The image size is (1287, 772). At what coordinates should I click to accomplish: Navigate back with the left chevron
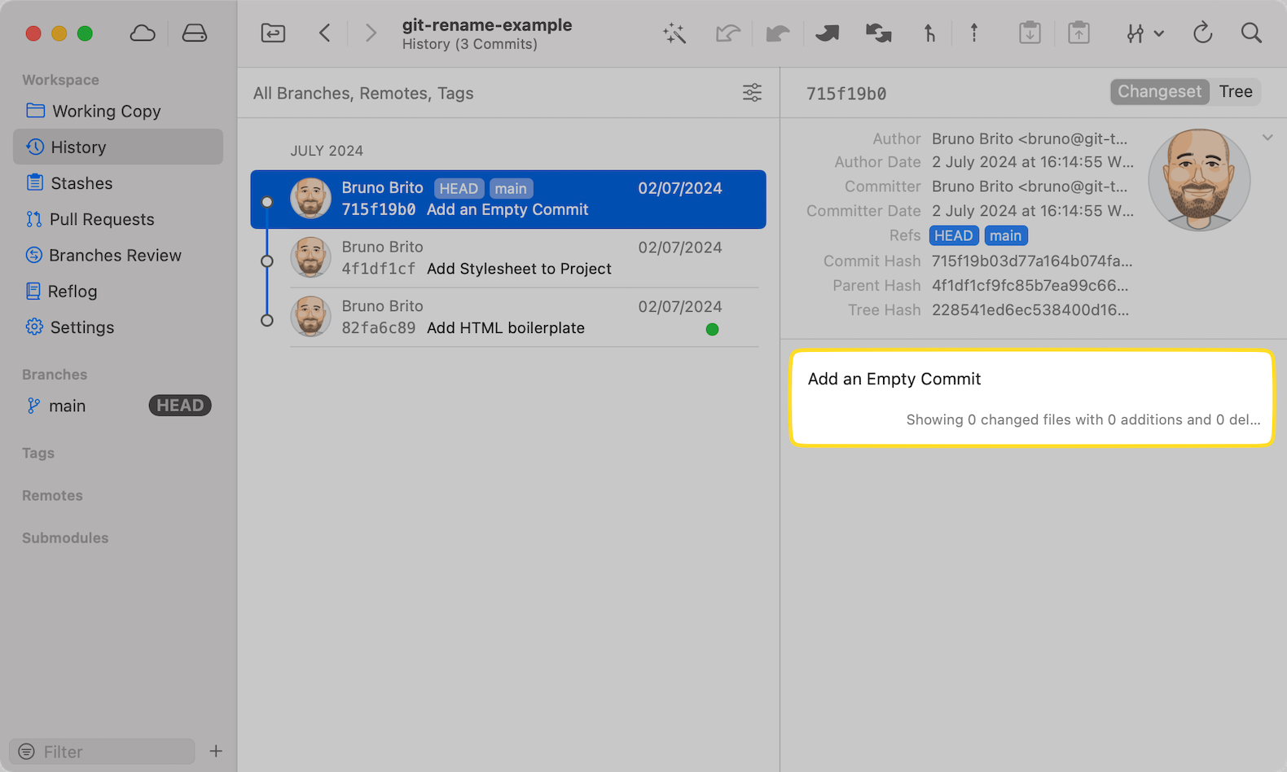click(x=325, y=33)
